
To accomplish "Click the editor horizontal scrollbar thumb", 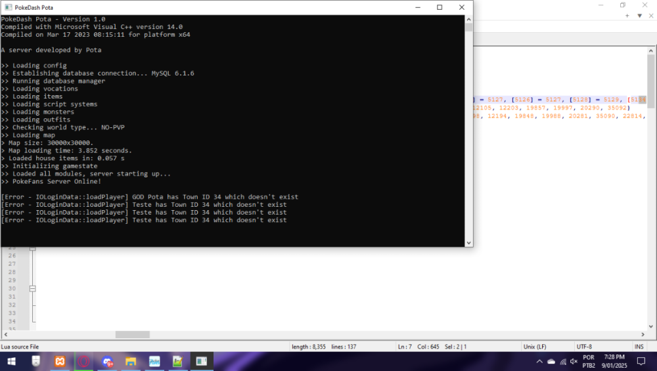I will 132,334.
